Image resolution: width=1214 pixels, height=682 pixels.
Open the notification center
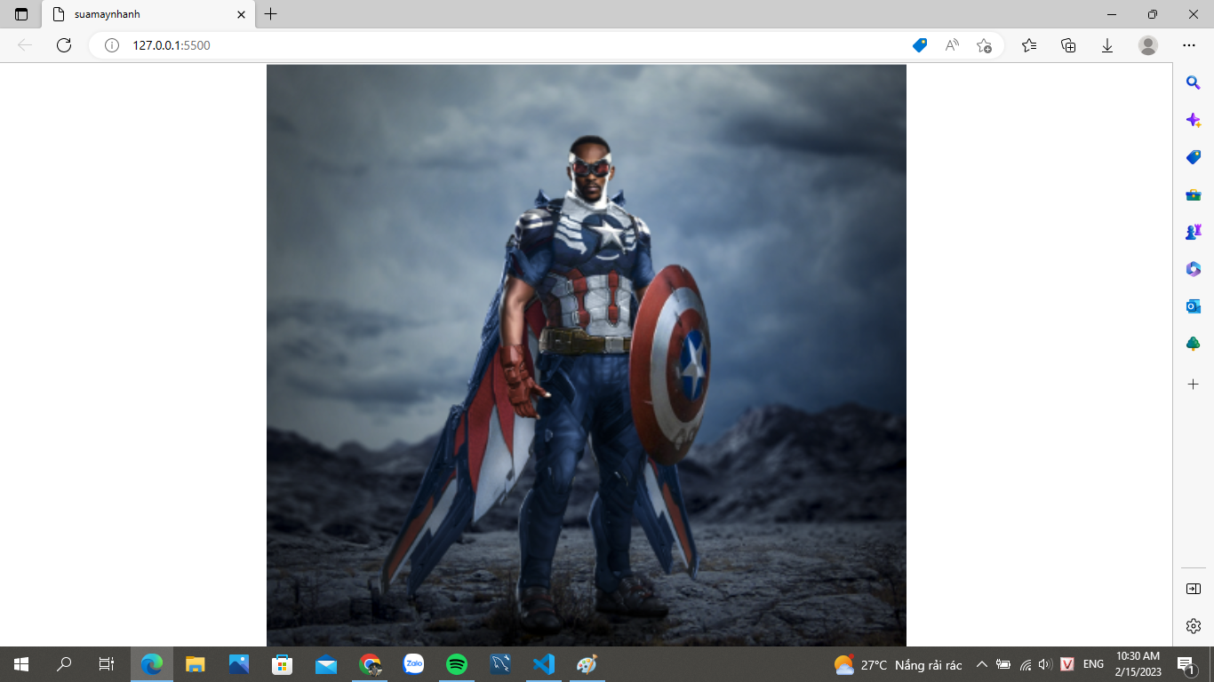point(1186,664)
